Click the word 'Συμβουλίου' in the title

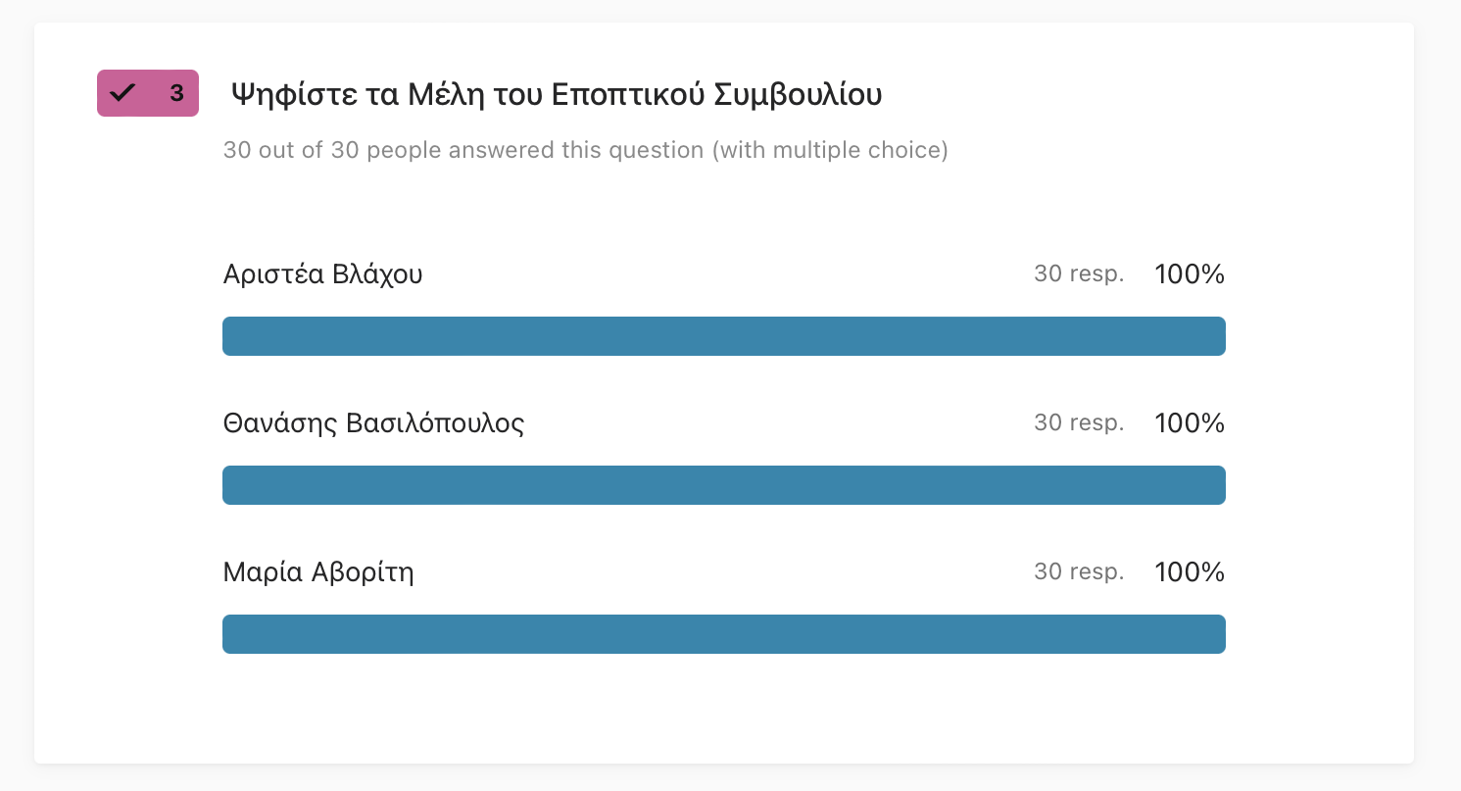point(797,95)
